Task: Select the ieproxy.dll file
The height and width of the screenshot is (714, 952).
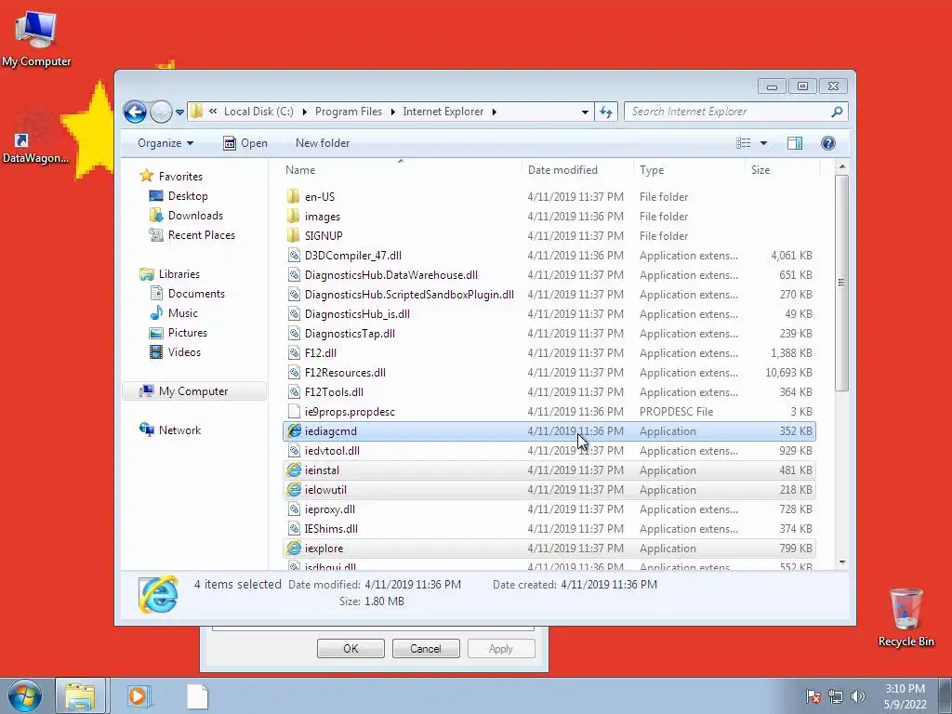Action: [549, 509]
